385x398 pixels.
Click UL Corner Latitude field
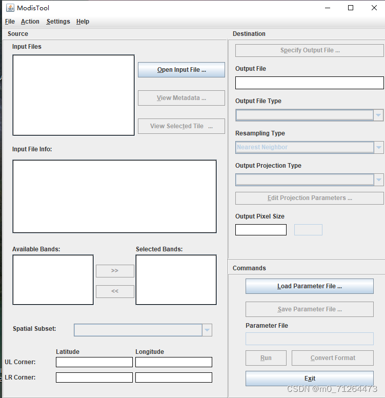pos(94,362)
